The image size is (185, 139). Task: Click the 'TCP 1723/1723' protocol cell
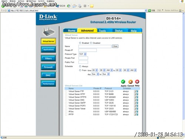click(111, 115)
